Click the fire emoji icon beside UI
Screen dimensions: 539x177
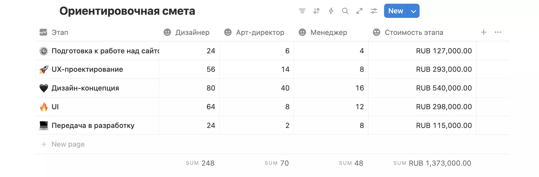(x=44, y=107)
